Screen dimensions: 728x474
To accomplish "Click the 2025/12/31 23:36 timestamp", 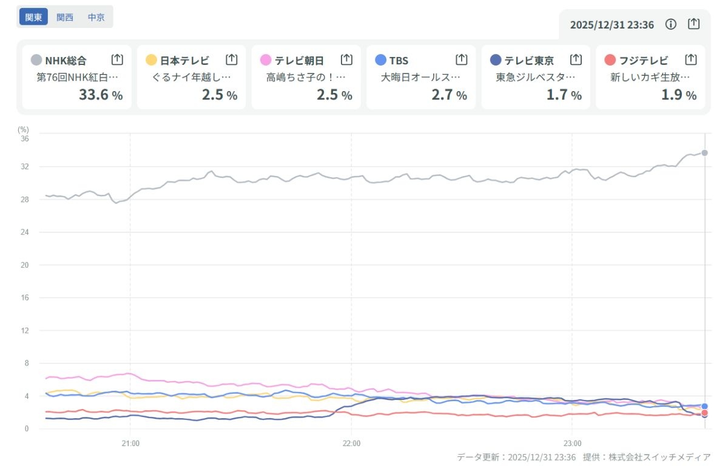I will (612, 25).
